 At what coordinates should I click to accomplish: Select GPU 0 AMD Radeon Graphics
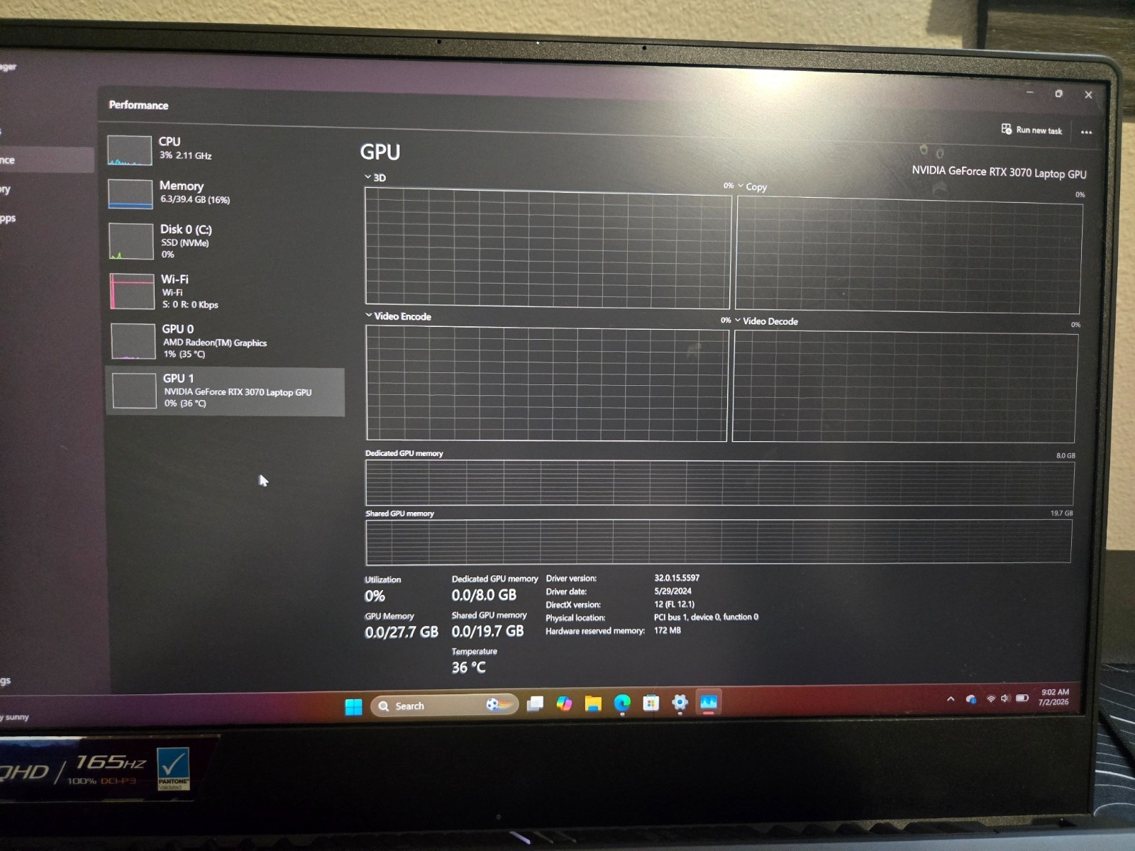(x=224, y=341)
